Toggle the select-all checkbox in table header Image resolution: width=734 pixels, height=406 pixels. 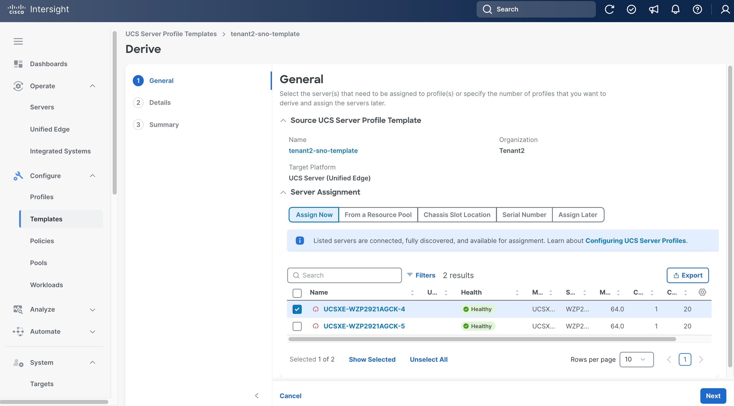[297, 293]
